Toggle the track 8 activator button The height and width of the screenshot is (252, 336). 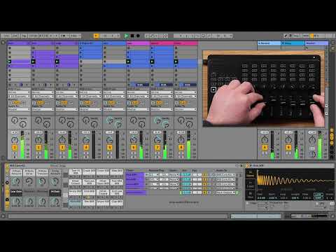click(x=181, y=148)
